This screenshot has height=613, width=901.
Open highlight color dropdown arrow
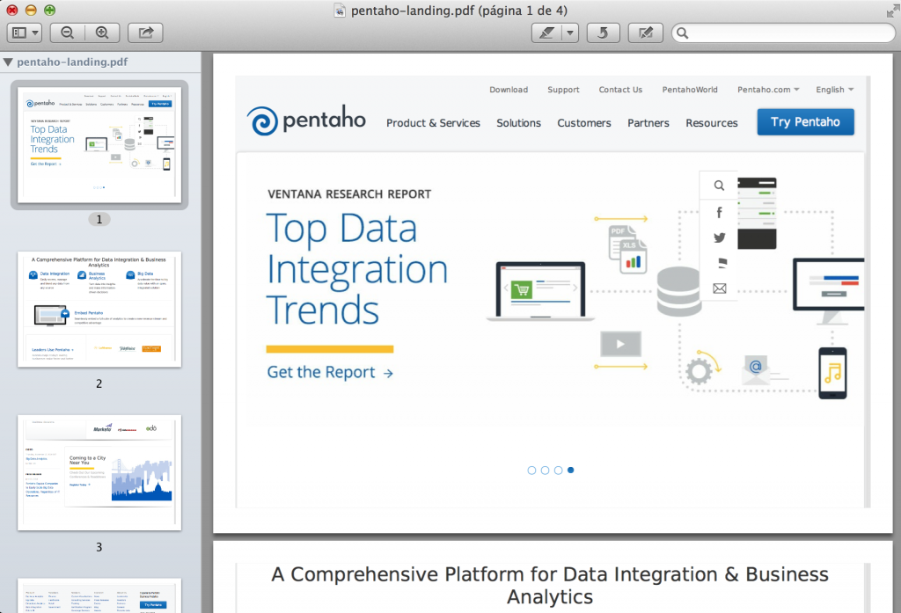coord(570,33)
